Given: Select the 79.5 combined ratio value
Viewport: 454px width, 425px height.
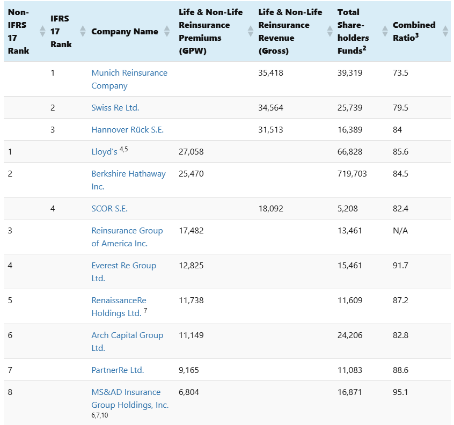Looking at the screenshot, I should [x=400, y=108].
